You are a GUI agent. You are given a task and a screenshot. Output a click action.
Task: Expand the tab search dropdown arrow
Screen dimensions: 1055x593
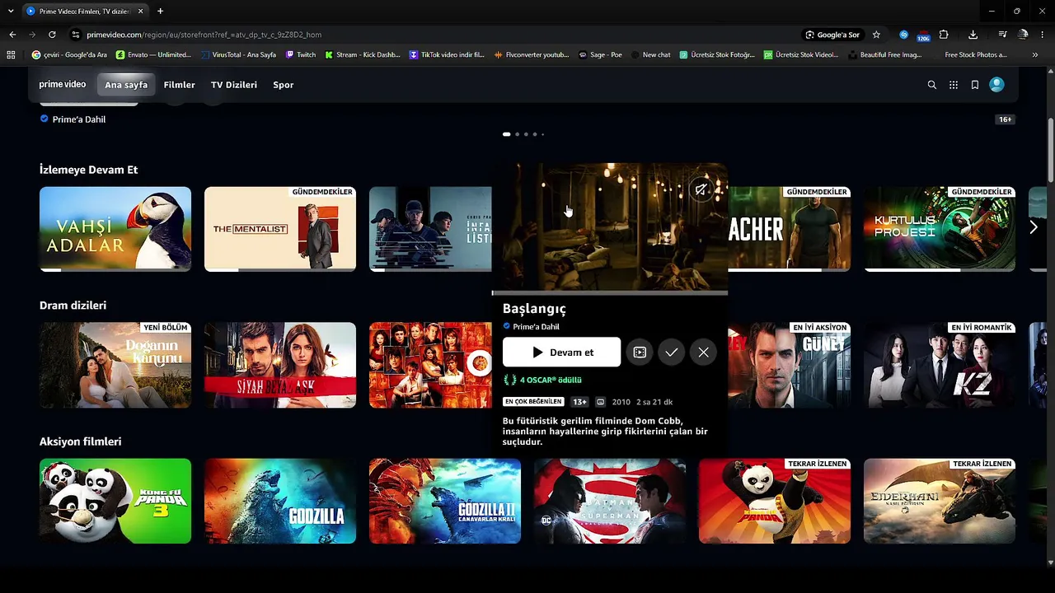[x=11, y=12]
